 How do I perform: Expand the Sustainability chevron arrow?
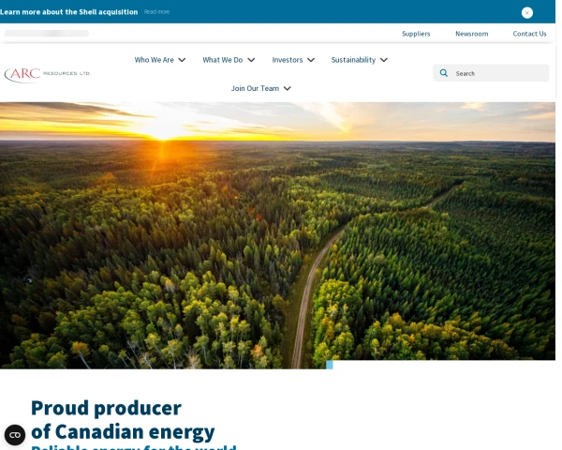tap(384, 60)
